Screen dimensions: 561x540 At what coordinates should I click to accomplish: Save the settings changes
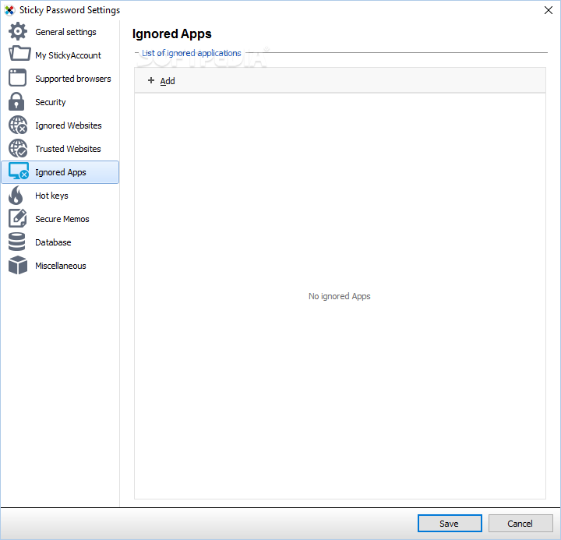tap(450, 523)
